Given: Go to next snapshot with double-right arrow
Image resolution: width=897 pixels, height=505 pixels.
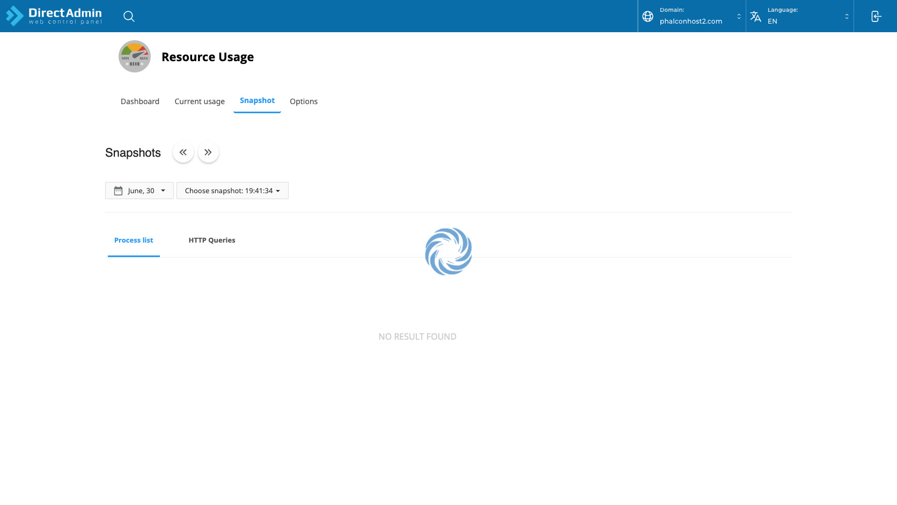Looking at the screenshot, I should (208, 152).
